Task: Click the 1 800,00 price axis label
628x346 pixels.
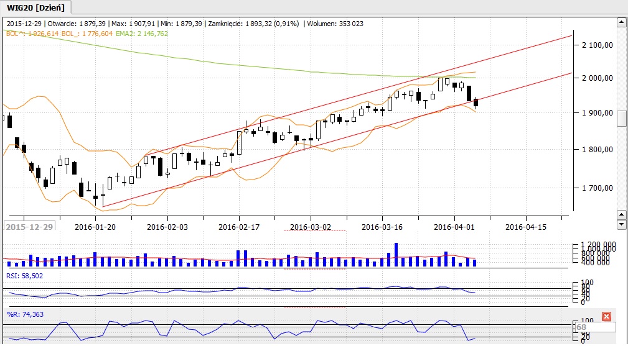Action: click(597, 150)
